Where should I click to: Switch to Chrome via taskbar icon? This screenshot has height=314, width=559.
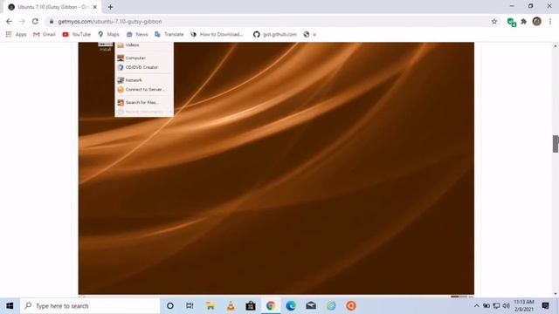coord(271,306)
